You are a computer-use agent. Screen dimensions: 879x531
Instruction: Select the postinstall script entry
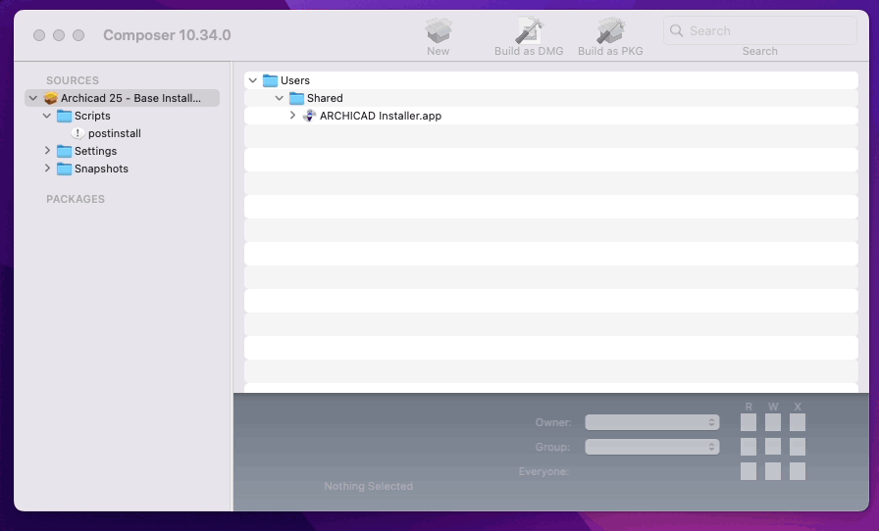click(115, 133)
